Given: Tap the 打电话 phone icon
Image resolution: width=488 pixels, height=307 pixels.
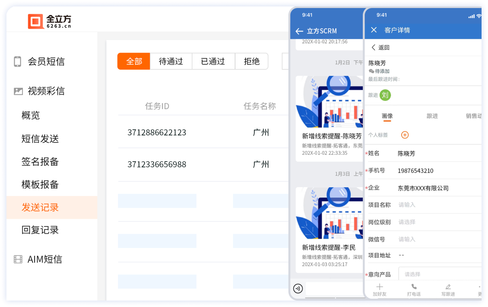Looking at the screenshot, I should pos(414,287).
